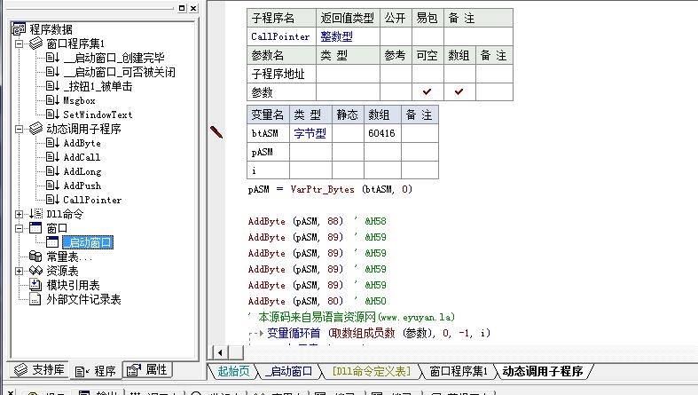Open the AddCall subroutine
Viewport: 698px width, 395px height.
click(x=82, y=157)
